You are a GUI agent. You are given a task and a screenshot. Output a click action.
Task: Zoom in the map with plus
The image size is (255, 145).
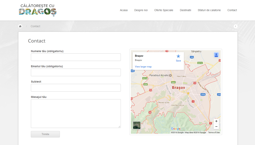[x=216, y=121]
